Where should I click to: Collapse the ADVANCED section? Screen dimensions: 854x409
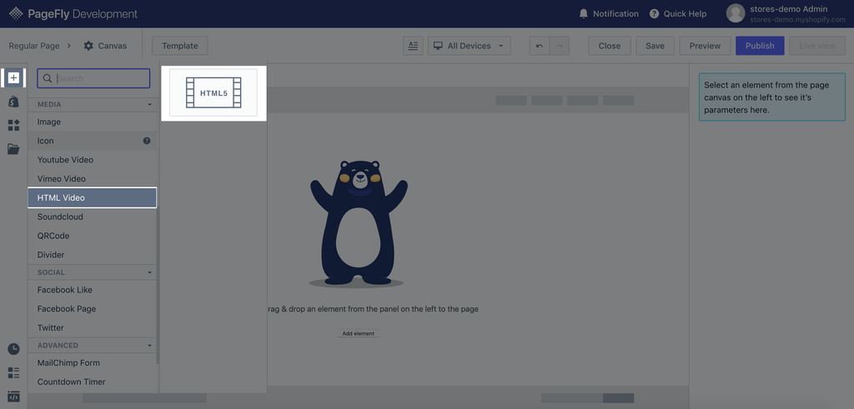[x=150, y=346]
